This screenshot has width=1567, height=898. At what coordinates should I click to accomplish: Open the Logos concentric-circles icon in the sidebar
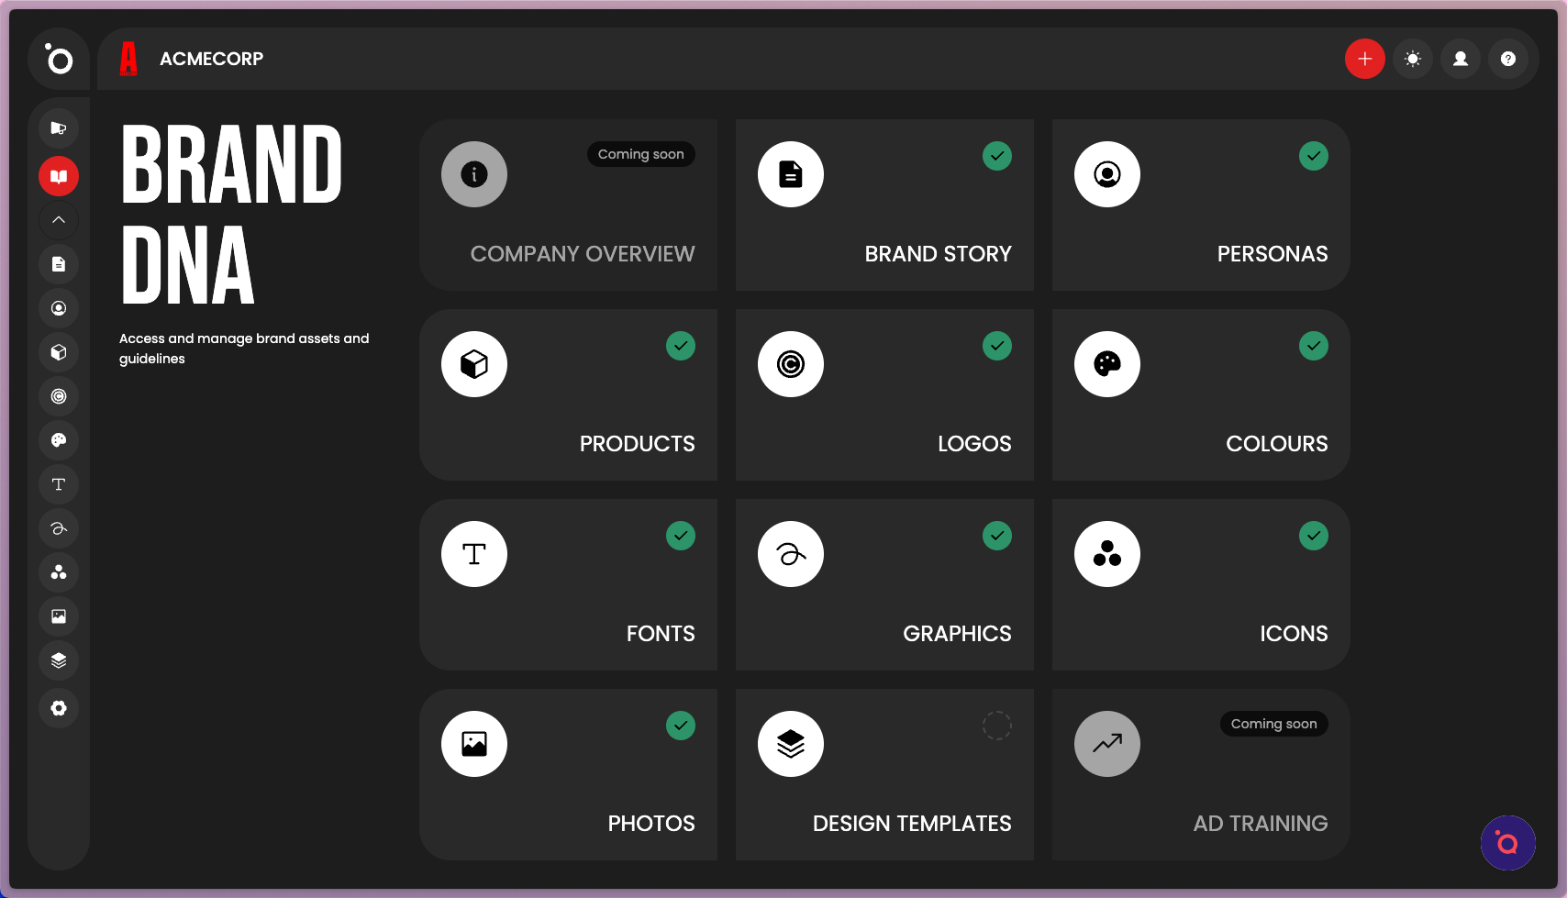pos(58,396)
